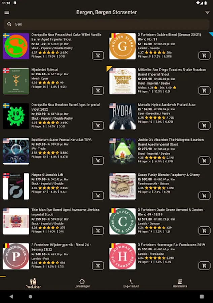Open the Lager inn/ut tab

point(131,283)
